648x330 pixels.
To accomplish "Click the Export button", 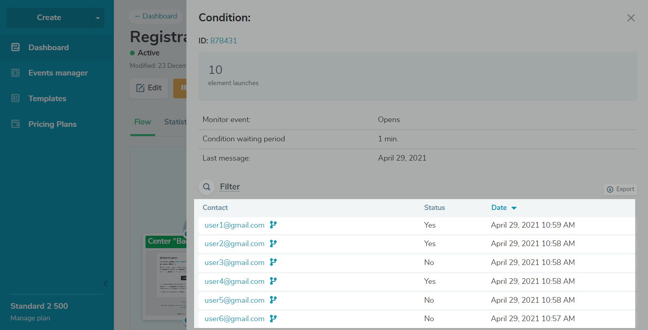I will [620, 189].
